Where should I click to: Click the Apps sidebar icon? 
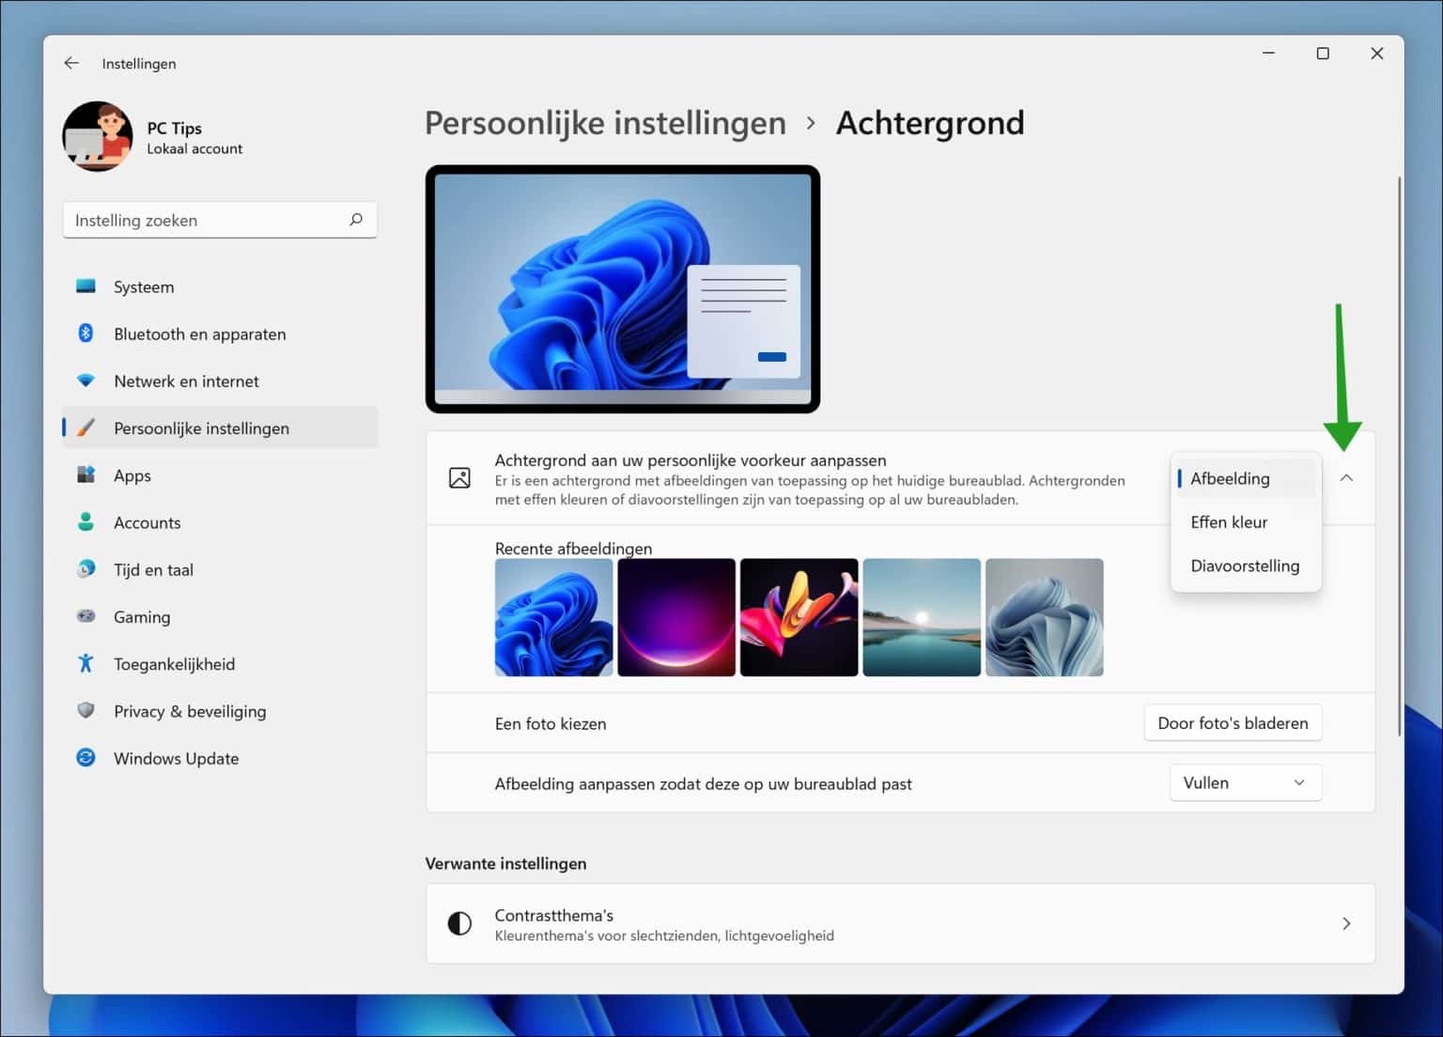[85, 475]
